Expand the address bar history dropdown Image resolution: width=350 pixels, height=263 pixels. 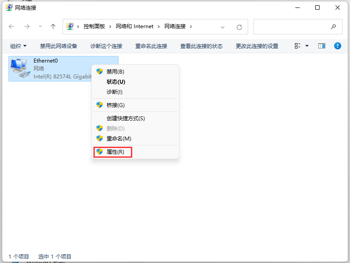click(x=223, y=27)
